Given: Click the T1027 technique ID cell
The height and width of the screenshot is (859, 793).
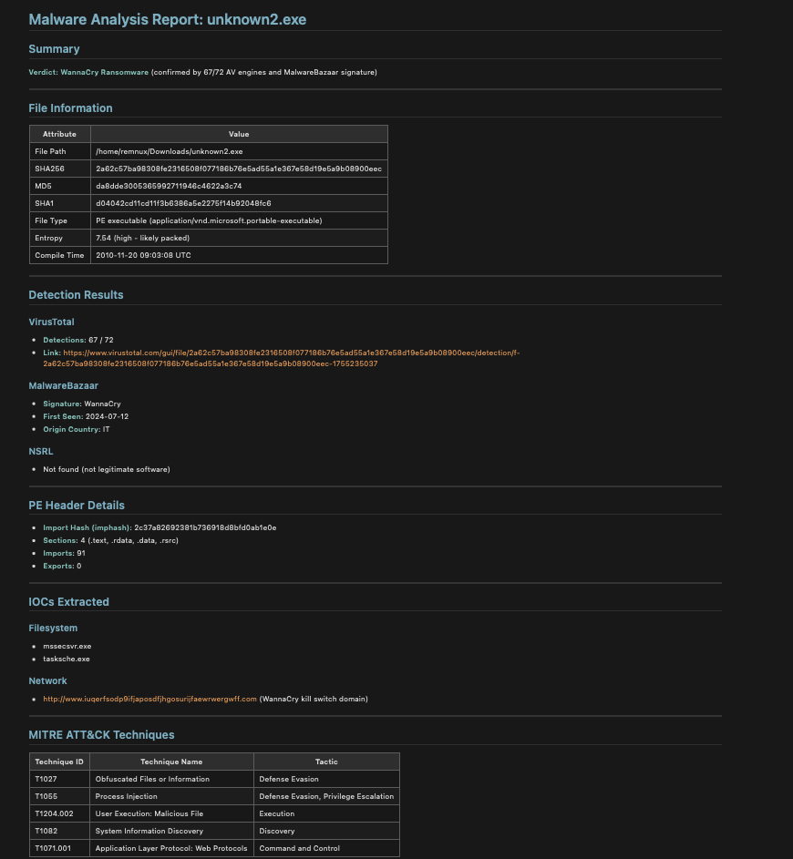Looking at the screenshot, I should coord(46,779).
